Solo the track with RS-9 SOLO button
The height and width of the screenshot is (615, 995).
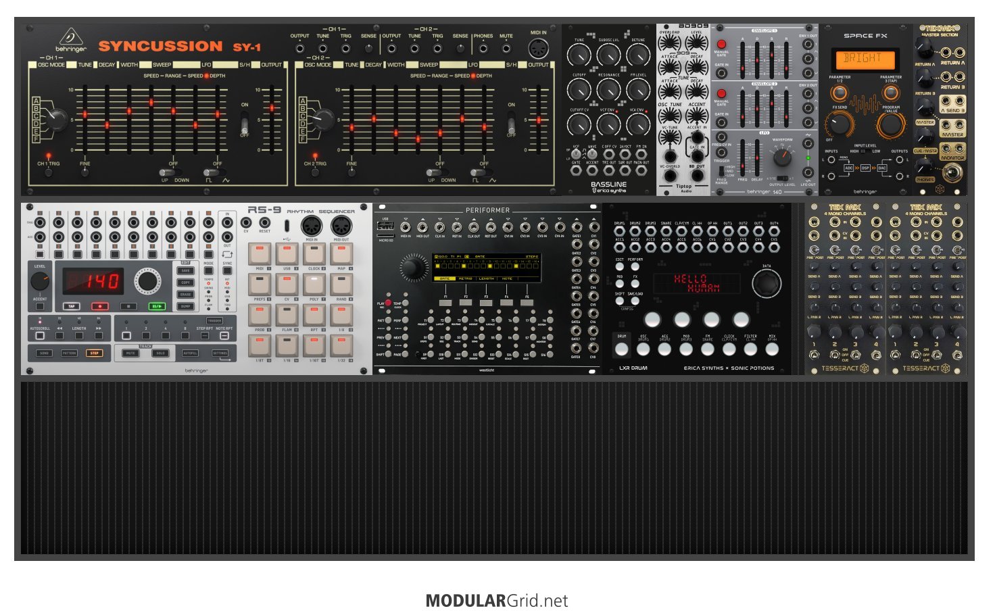[x=160, y=353]
